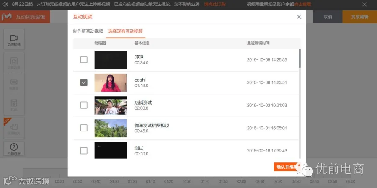Screen dimensions: 377x188
Task: Click the video list scrollbar
Action: (x=300, y=58)
